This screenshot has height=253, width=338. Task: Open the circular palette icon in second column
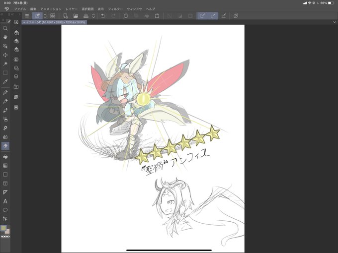[16, 60]
